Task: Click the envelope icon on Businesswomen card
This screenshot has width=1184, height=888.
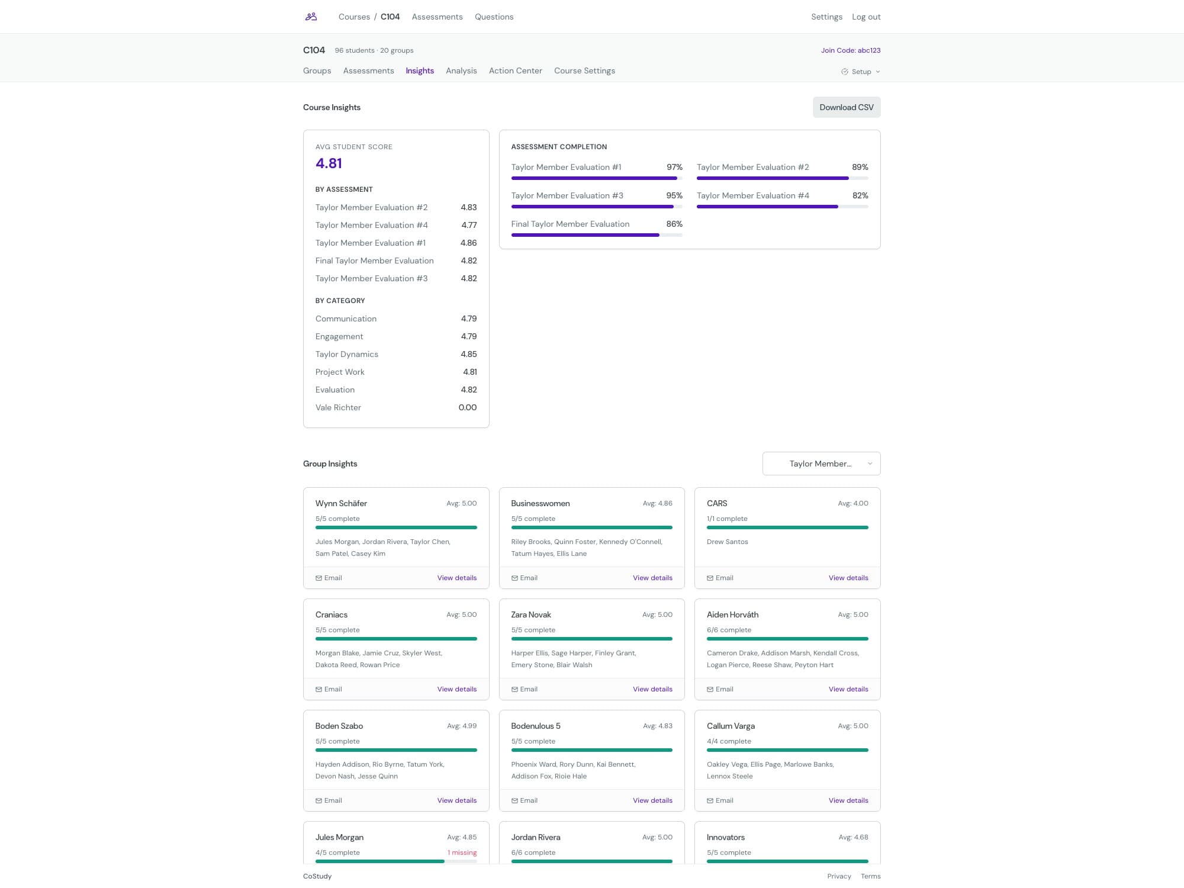Action: click(x=516, y=578)
